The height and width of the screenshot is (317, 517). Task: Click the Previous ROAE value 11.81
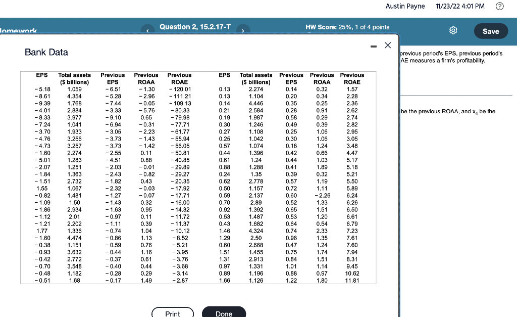(352, 281)
